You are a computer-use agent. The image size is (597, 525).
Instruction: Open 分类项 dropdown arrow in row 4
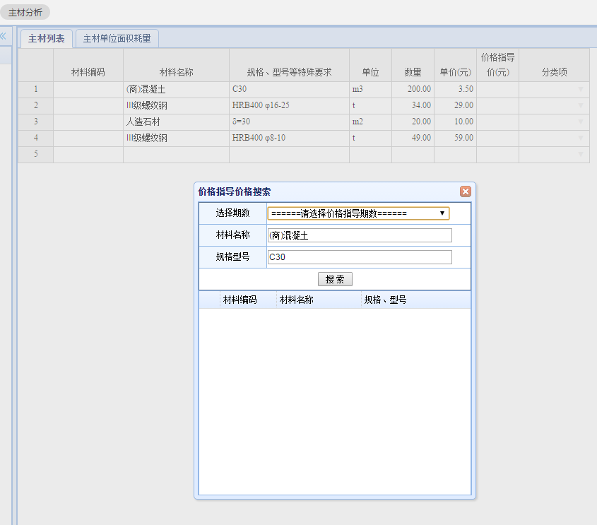[x=581, y=138]
